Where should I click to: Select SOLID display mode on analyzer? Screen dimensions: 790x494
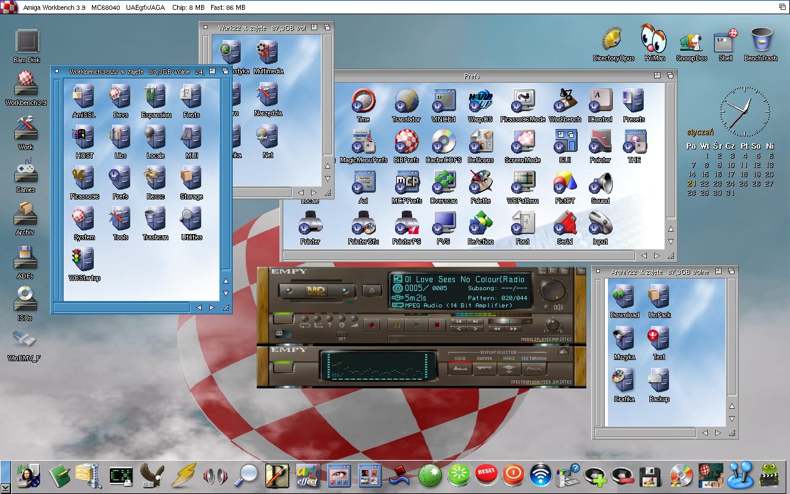pyautogui.click(x=460, y=369)
